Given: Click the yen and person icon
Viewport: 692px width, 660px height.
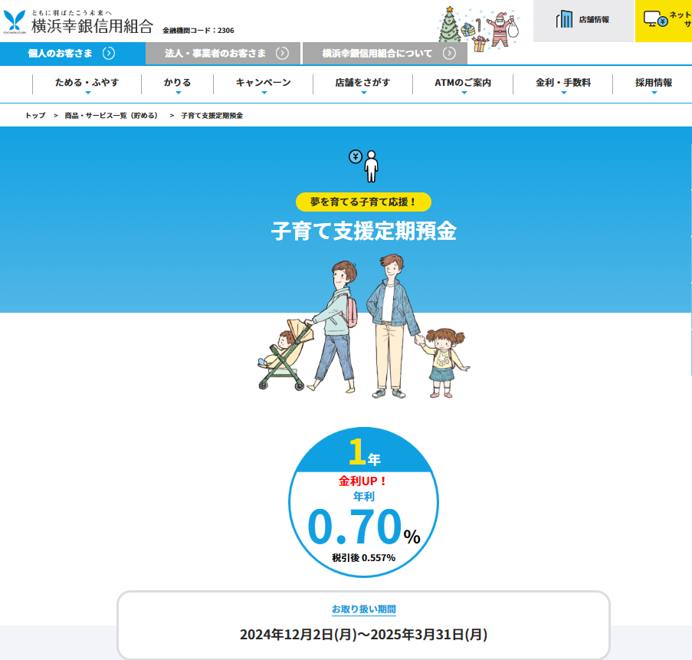Looking at the screenshot, I should point(364,166).
